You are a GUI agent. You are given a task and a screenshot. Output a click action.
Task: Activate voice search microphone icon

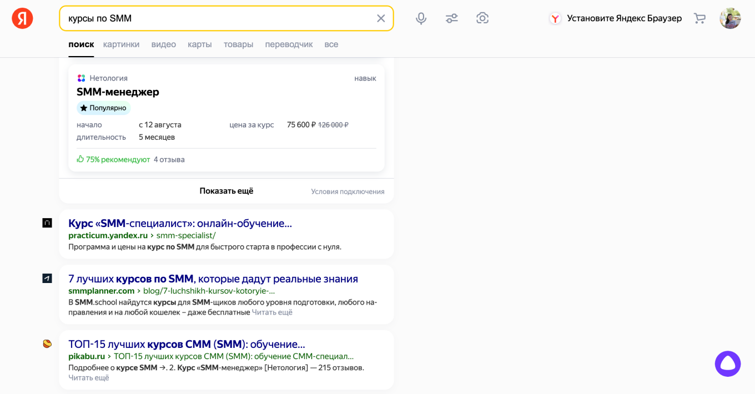point(421,18)
